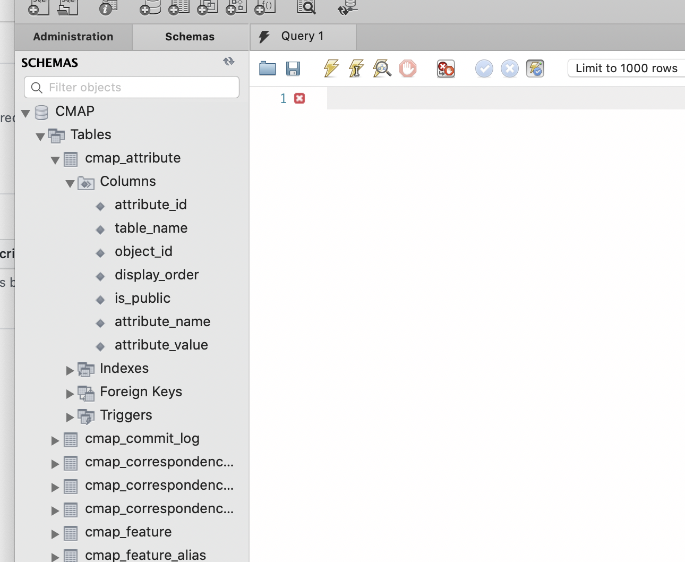
Task: Expand the Indexes node of cmap_attribute
Action: tap(70, 370)
